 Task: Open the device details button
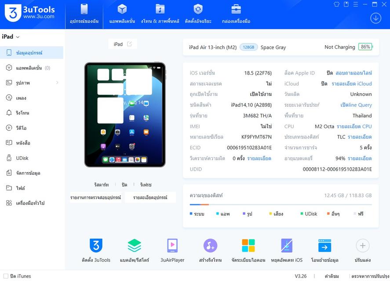pos(150,198)
